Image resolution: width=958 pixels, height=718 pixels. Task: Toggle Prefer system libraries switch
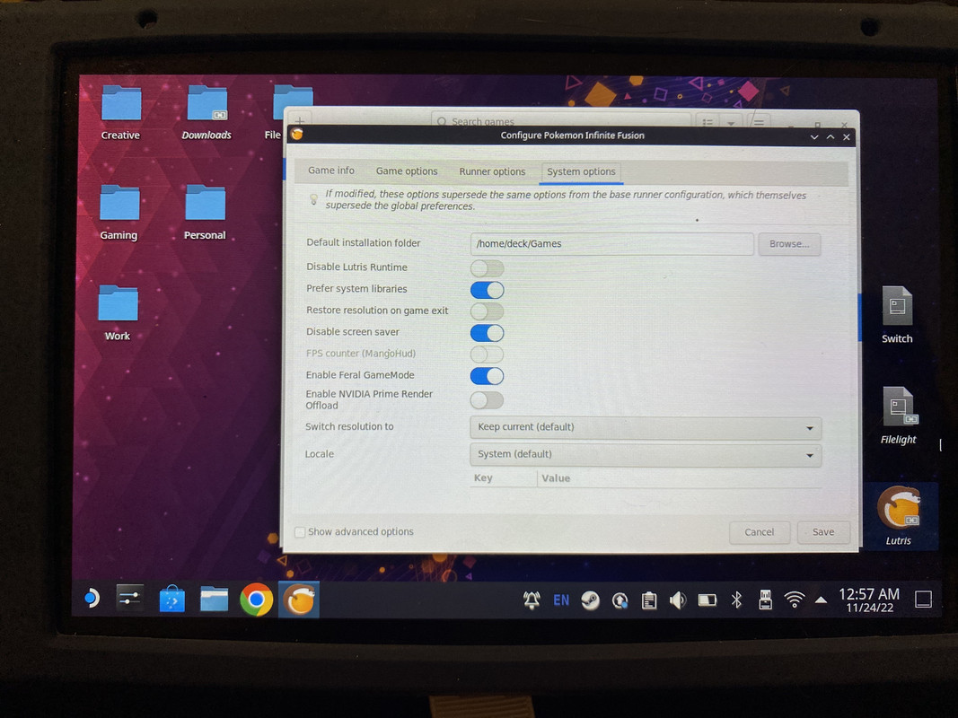point(487,289)
